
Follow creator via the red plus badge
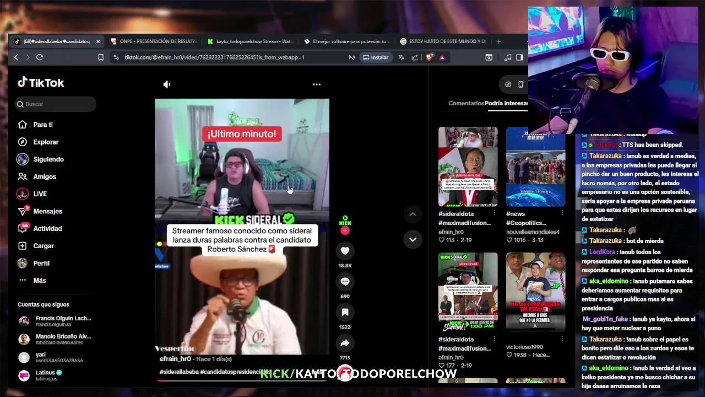345,230
